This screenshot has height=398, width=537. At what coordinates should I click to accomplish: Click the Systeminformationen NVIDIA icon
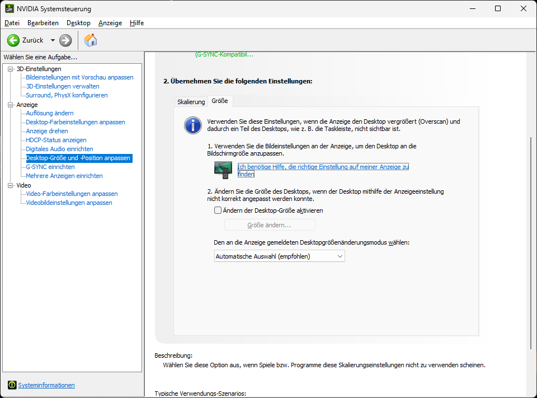click(x=12, y=385)
